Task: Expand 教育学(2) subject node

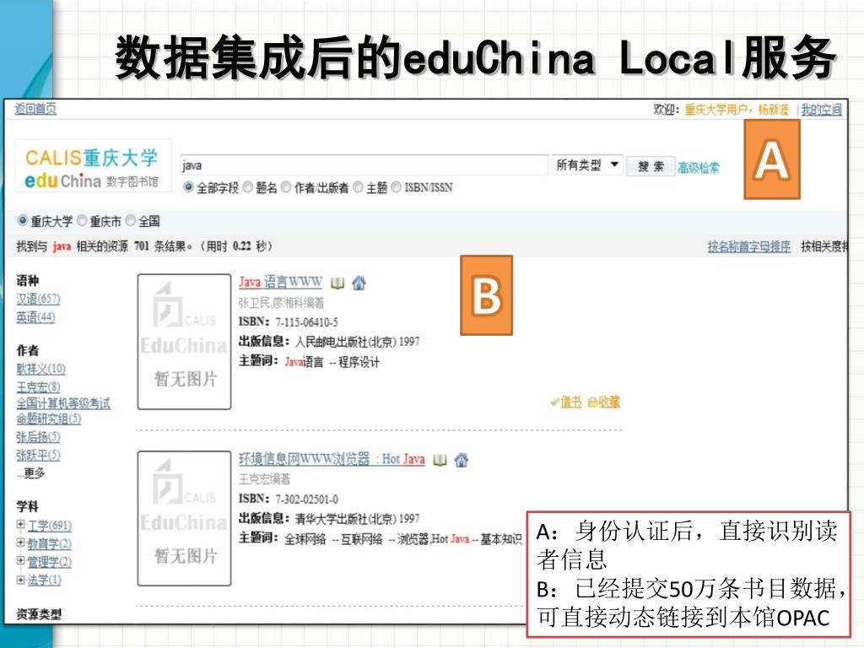Action: (x=21, y=543)
